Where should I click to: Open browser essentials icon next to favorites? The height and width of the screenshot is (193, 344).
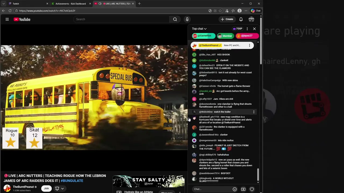[227, 11]
